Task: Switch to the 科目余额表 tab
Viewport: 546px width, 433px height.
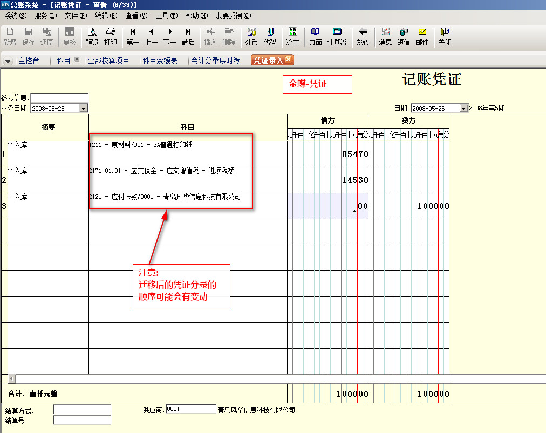Action: pyautogui.click(x=160, y=61)
